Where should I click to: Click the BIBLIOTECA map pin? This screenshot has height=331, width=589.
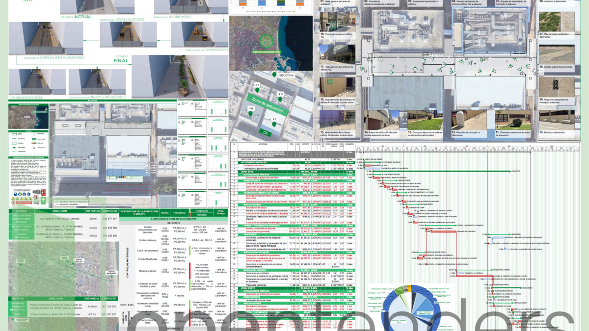(274, 75)
